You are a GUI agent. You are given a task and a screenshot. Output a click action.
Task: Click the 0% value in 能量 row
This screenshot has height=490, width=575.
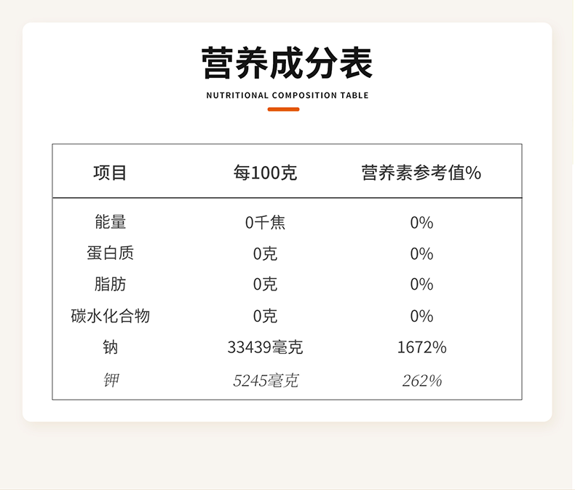pos(421,223)
